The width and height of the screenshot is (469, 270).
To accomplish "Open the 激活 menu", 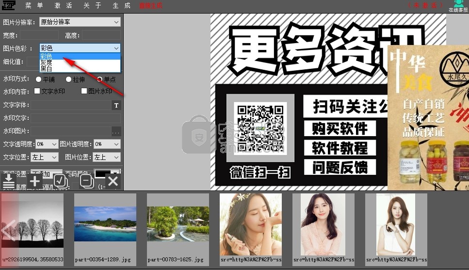I will pyautogui.click(x=64, y=5).
